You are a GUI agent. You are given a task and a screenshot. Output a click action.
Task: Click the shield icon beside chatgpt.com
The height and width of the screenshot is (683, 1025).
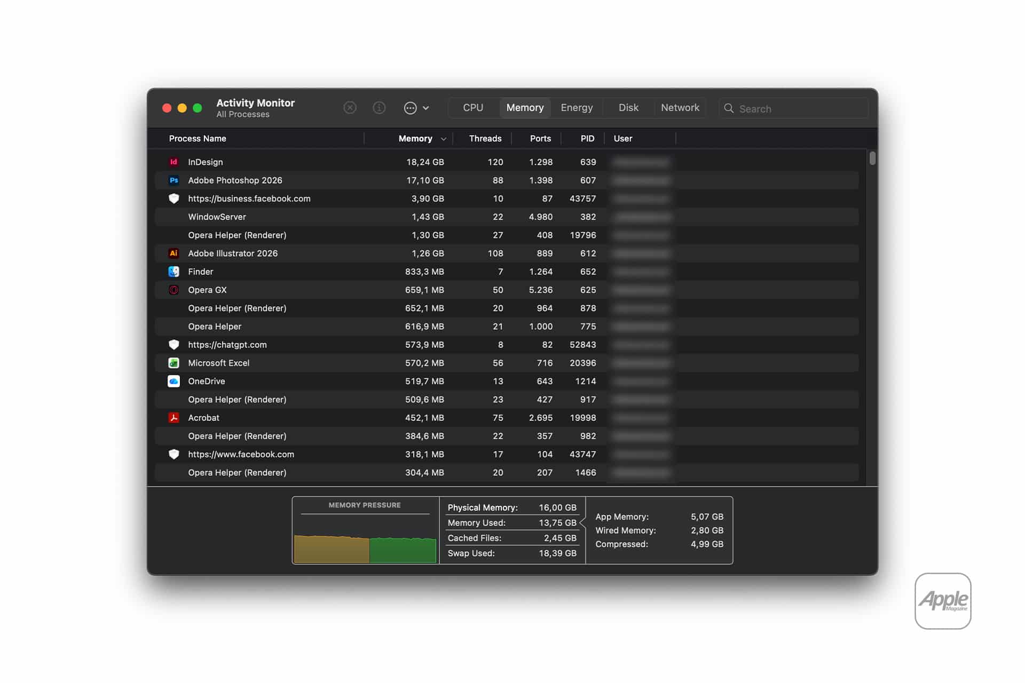pos(174,345)
